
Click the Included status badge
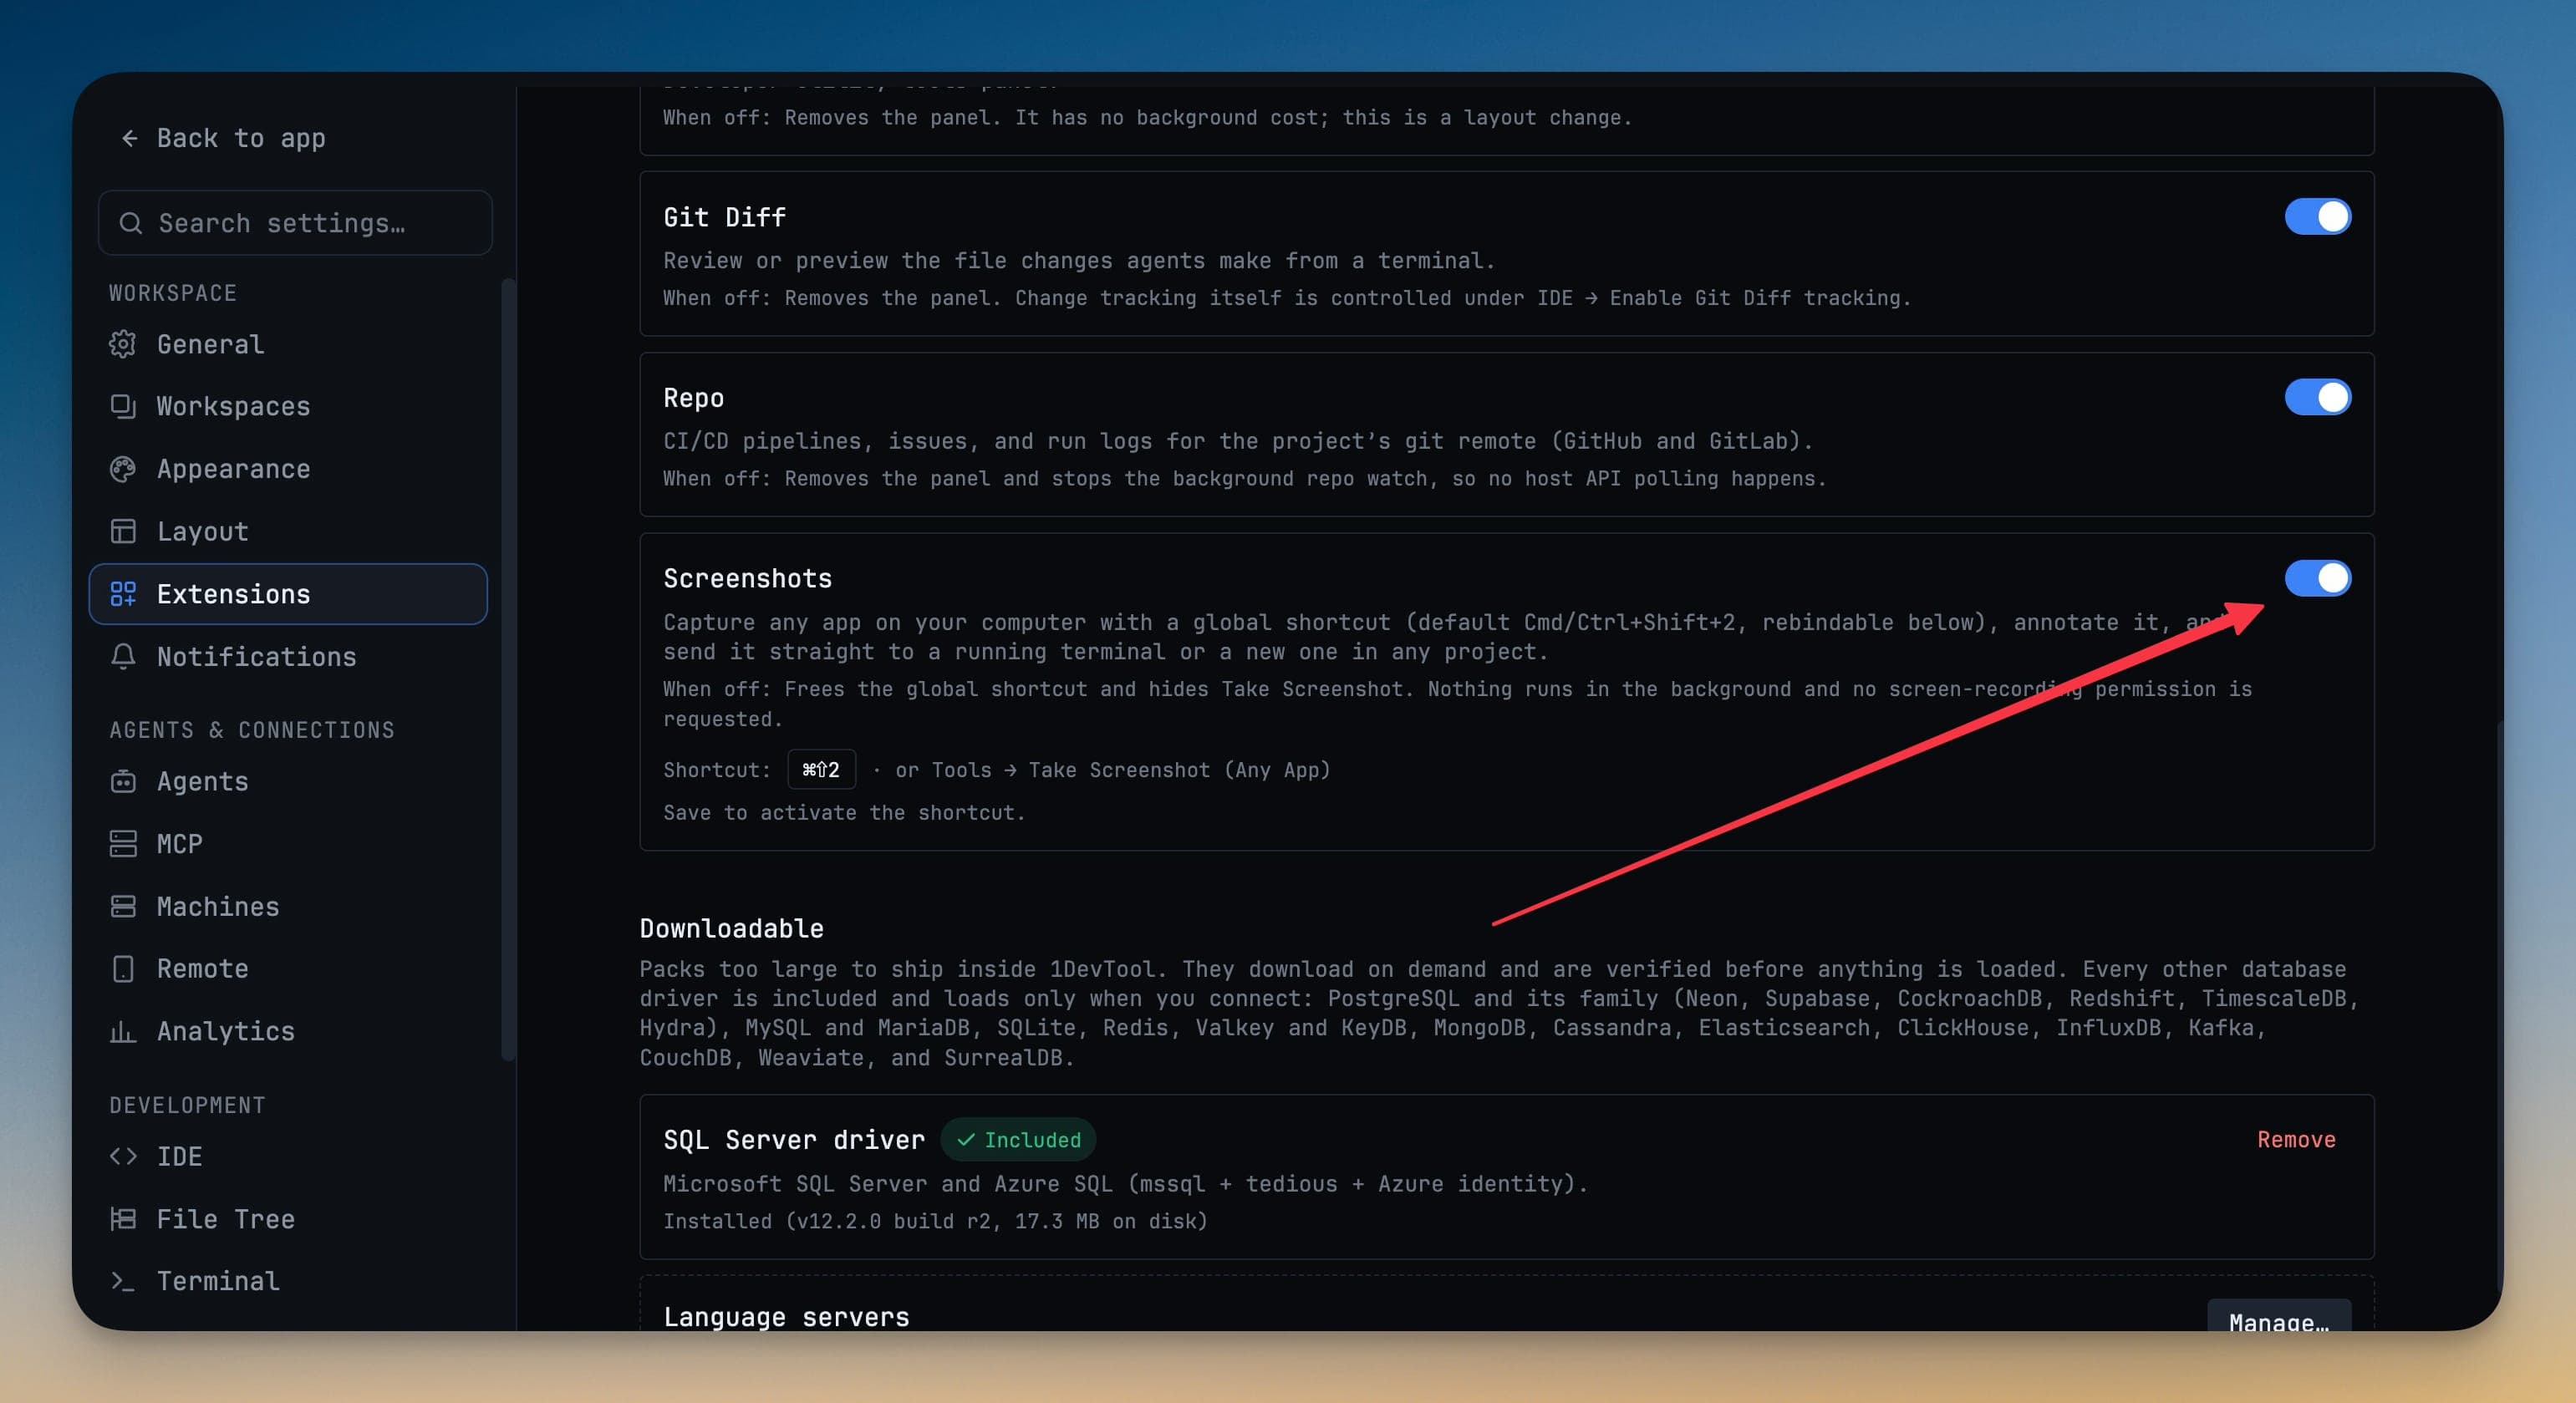tap(1018, 1140)
